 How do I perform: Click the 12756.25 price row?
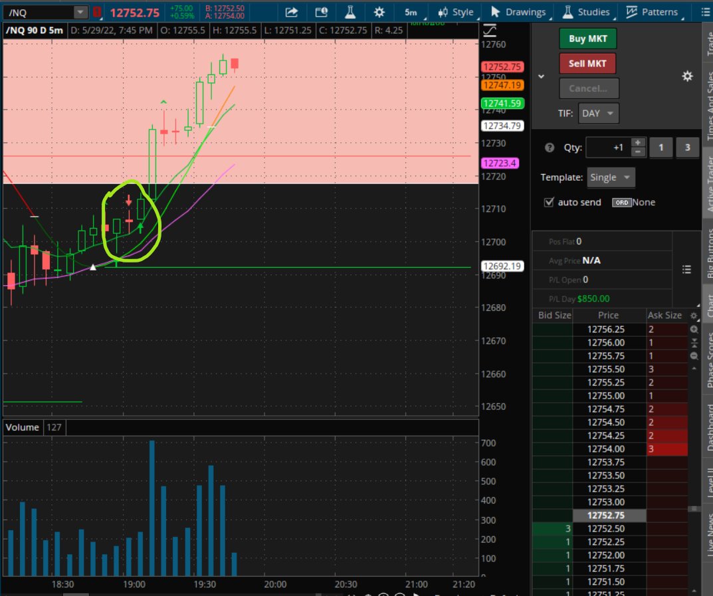pos(609,329)
